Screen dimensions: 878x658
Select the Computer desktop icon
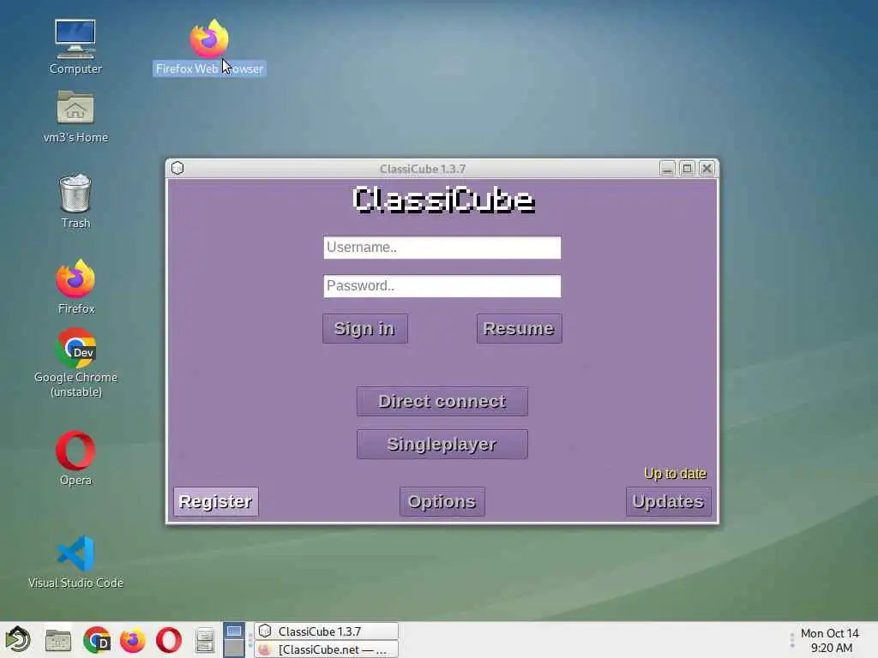click(75, 47)
